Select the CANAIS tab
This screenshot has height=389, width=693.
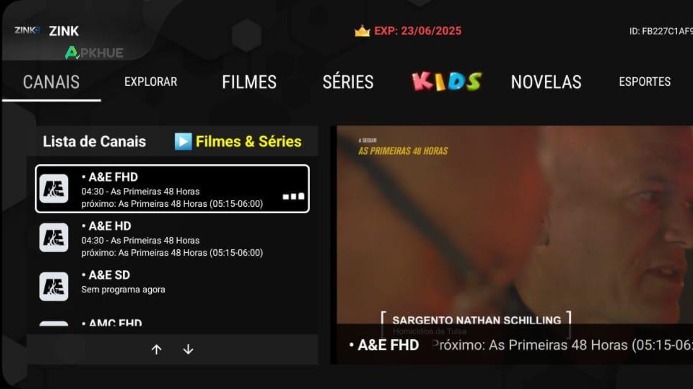(x=51, y=82)
